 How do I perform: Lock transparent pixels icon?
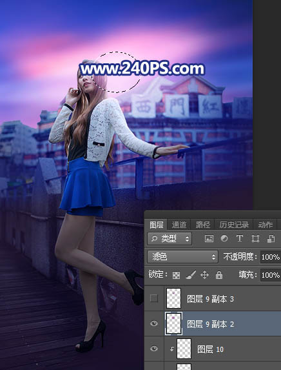click(x=176, y=275)
